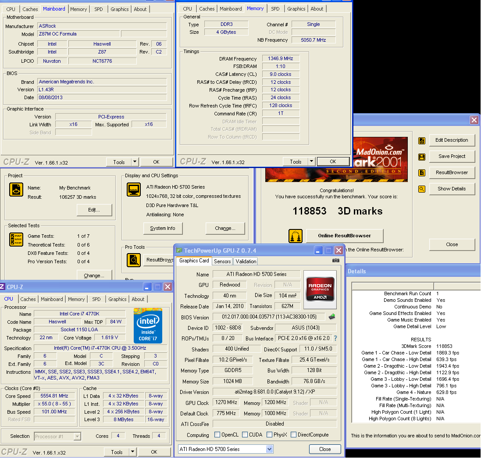The width and height of the screenshot is (481, 458).
Task: Click the Selected Tests checklist icon
Action: (16, 240)
